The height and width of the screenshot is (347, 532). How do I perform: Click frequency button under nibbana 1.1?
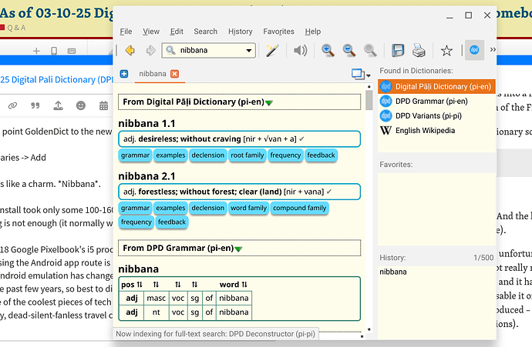coord(285,155)
